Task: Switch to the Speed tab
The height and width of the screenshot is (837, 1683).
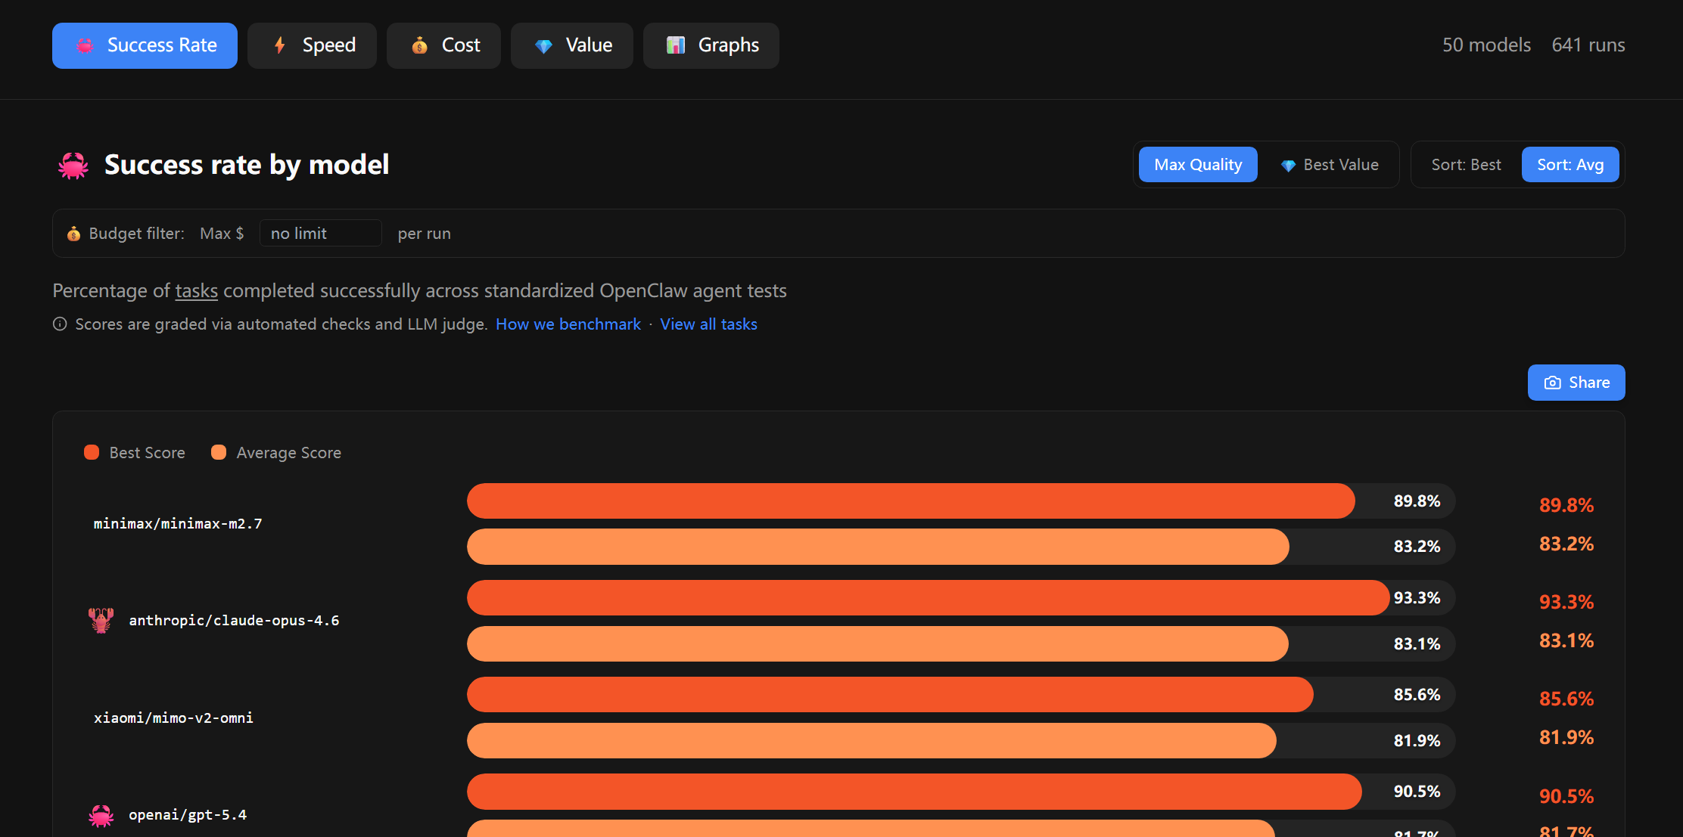Action: pos(312,45)
